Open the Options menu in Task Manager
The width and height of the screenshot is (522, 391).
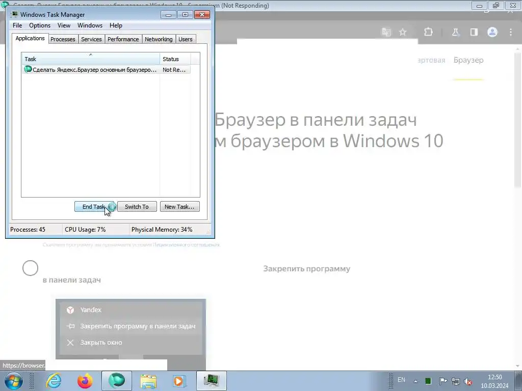click(x=40, y=25)
